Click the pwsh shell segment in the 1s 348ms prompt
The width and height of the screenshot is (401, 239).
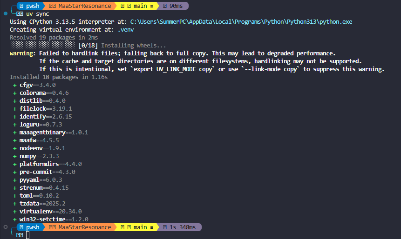tap(30, 227)
